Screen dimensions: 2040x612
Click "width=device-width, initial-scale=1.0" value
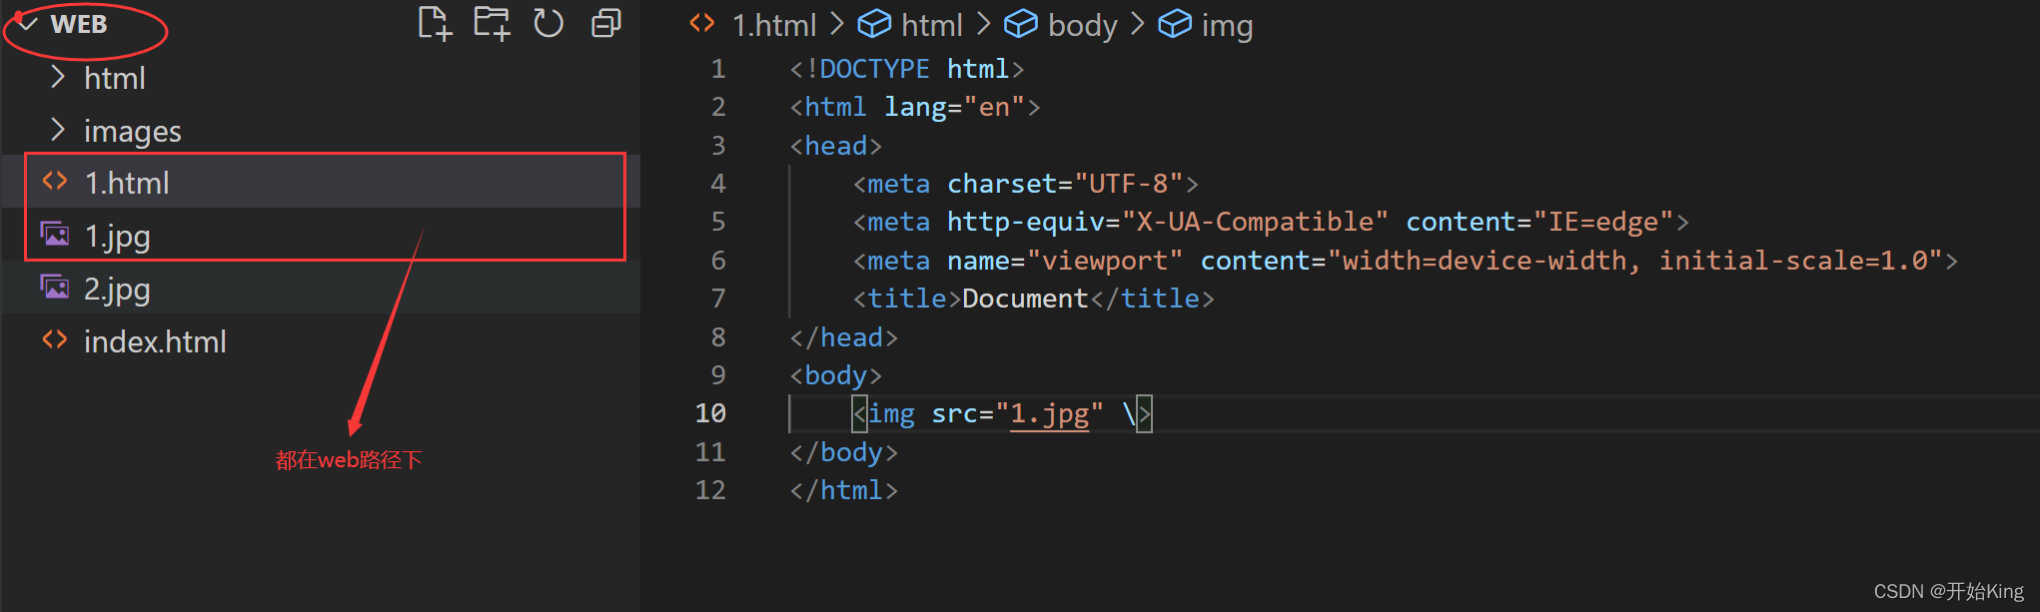[x=1635, y=261]
